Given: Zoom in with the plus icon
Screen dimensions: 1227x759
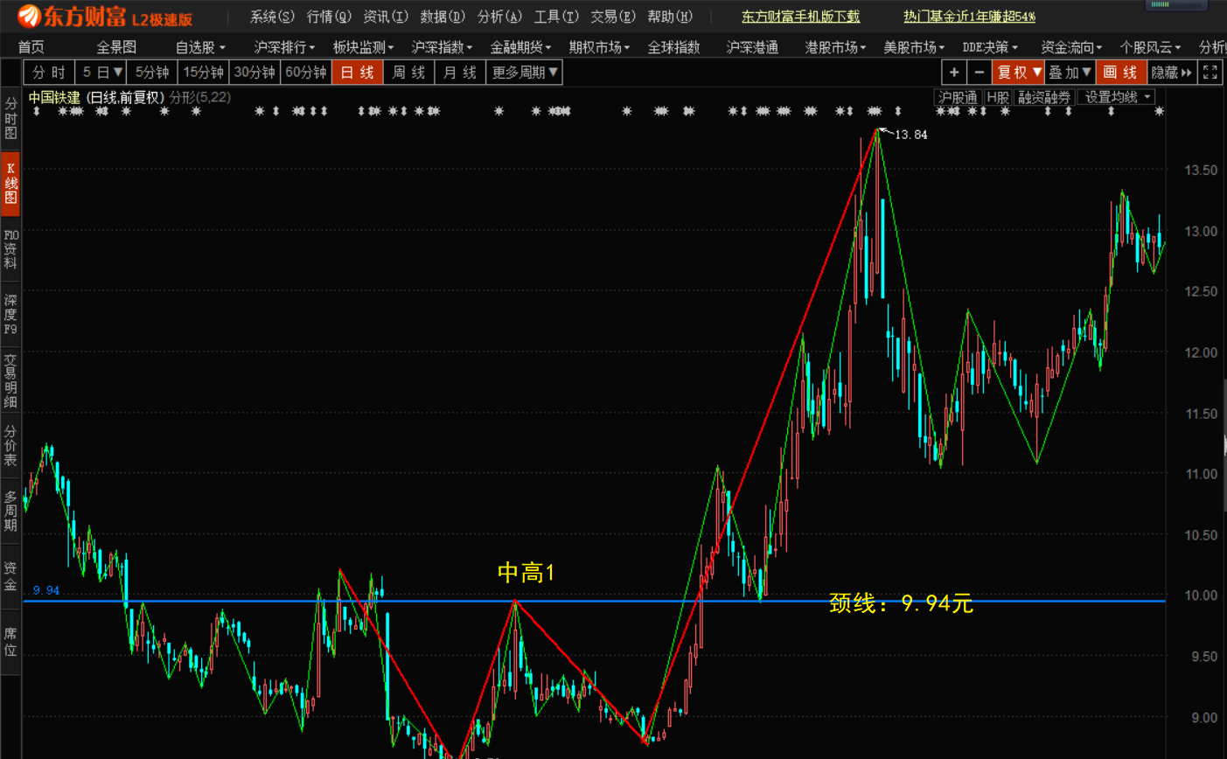Looking at the screenshot, I should point(953,73).
